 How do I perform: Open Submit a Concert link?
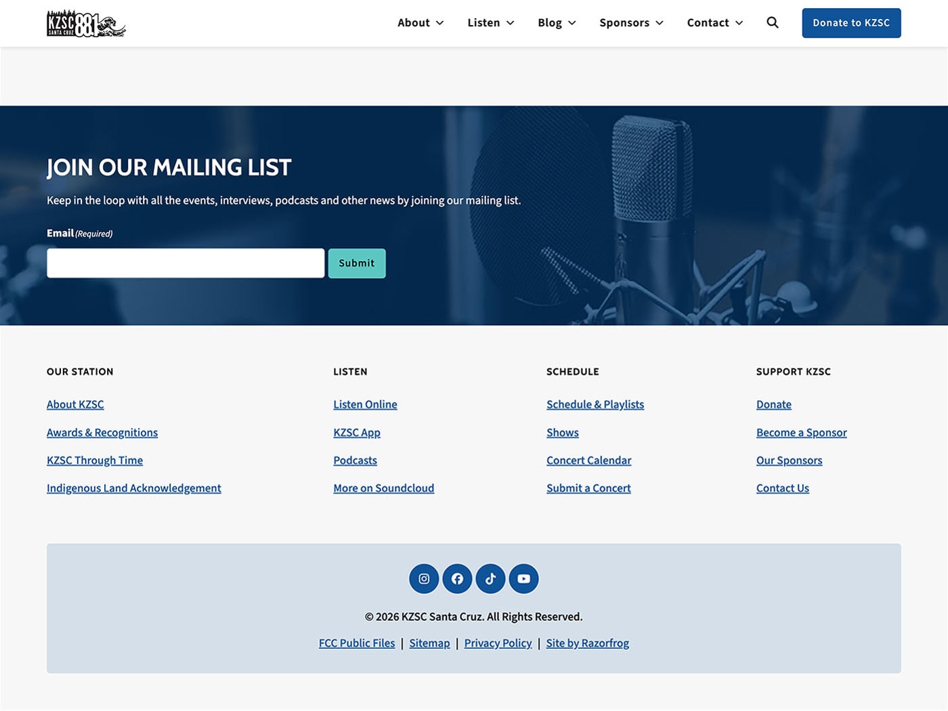[588, 488]
